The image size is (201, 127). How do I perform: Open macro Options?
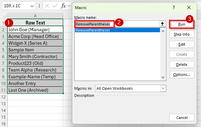(x=182, y=75)
